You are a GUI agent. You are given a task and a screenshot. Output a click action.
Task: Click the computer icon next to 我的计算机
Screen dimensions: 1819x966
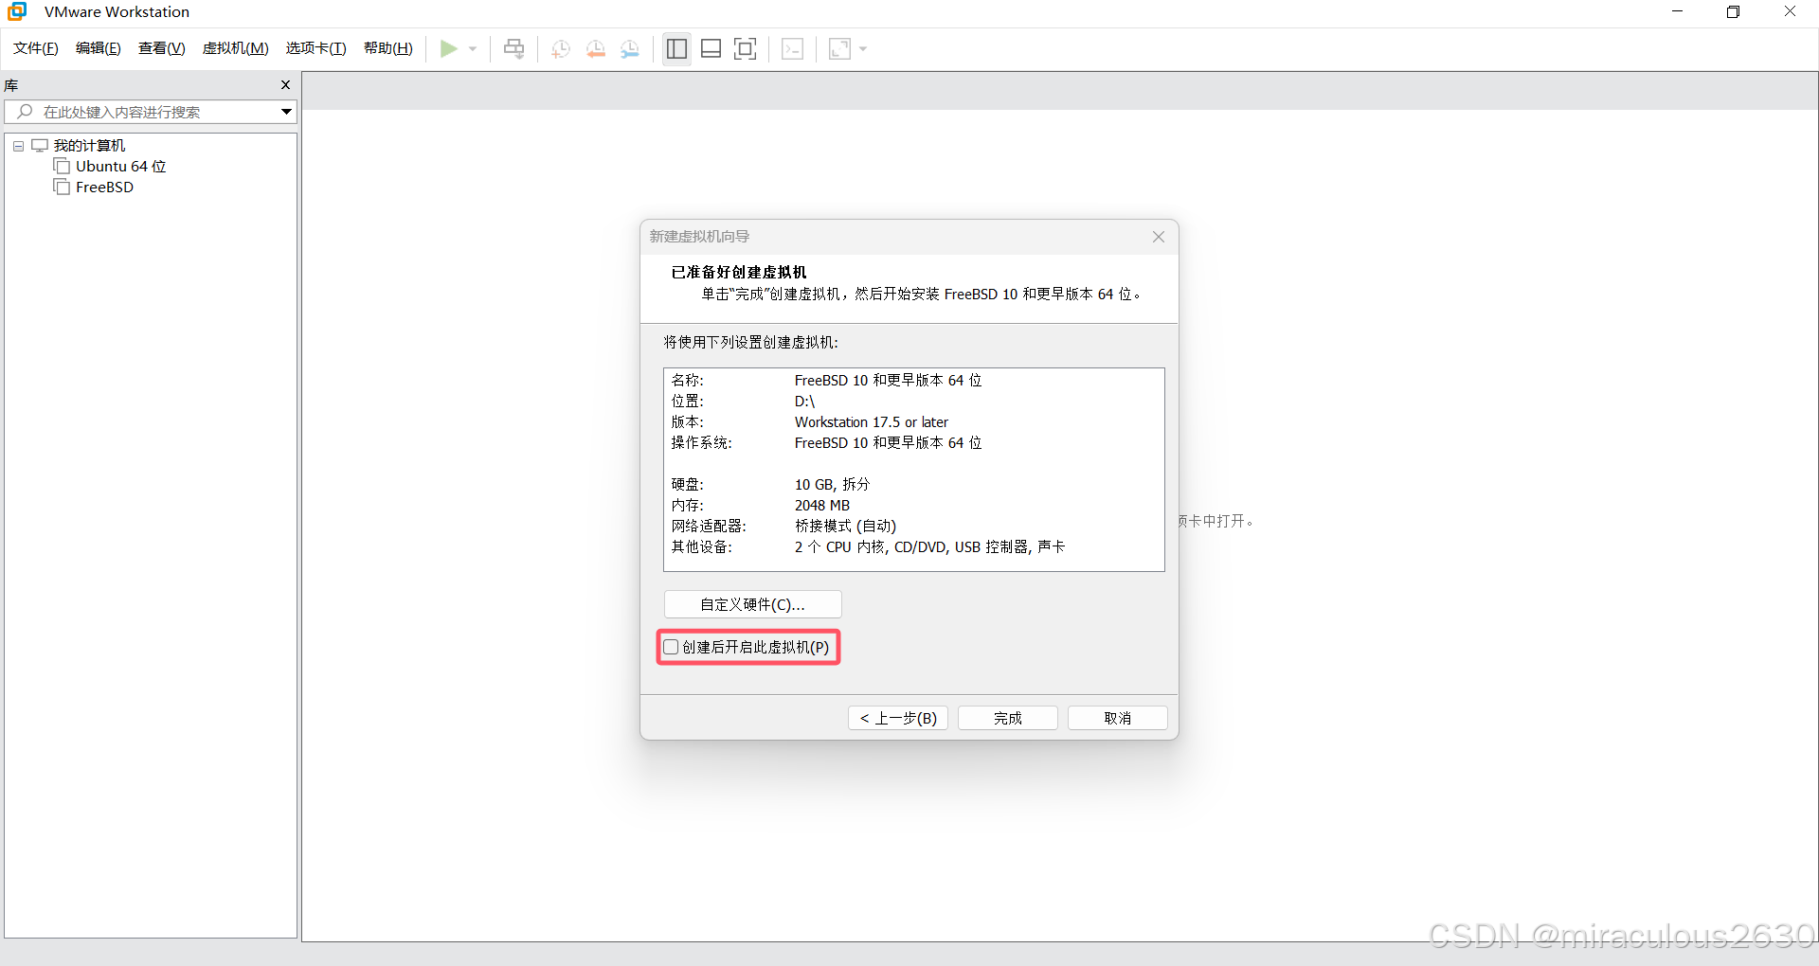pyautogui.click(x=40, y=145)
